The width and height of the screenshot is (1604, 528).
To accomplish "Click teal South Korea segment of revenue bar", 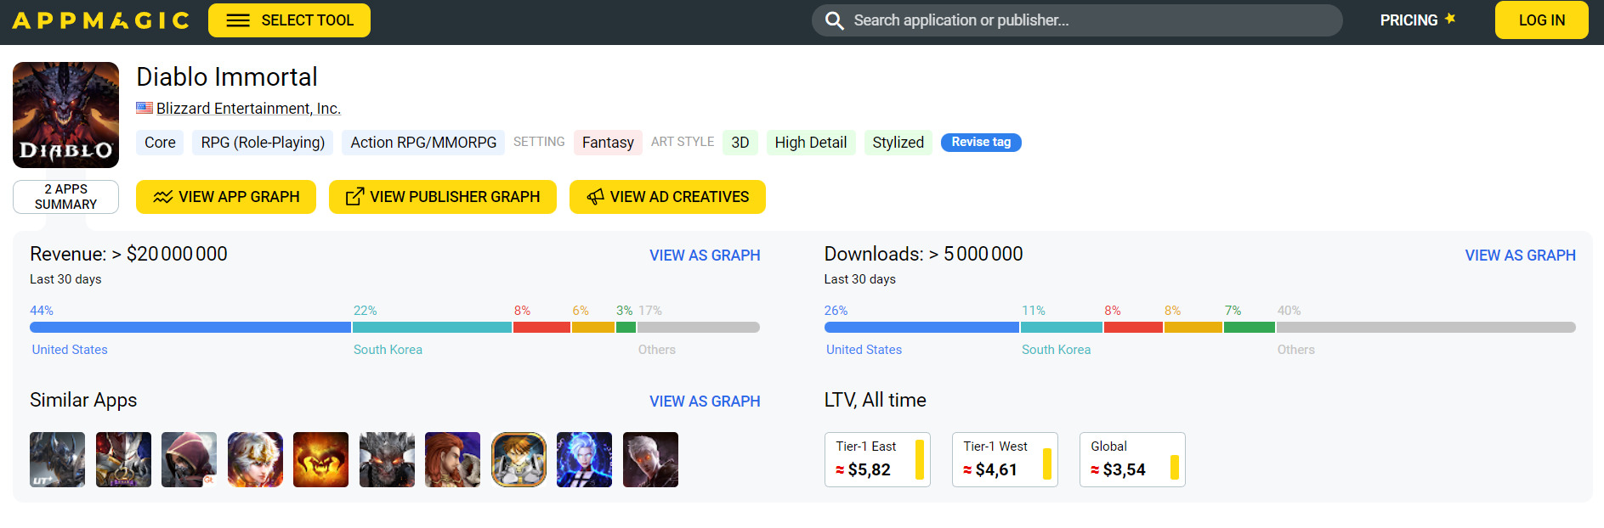I will [432, 327].
